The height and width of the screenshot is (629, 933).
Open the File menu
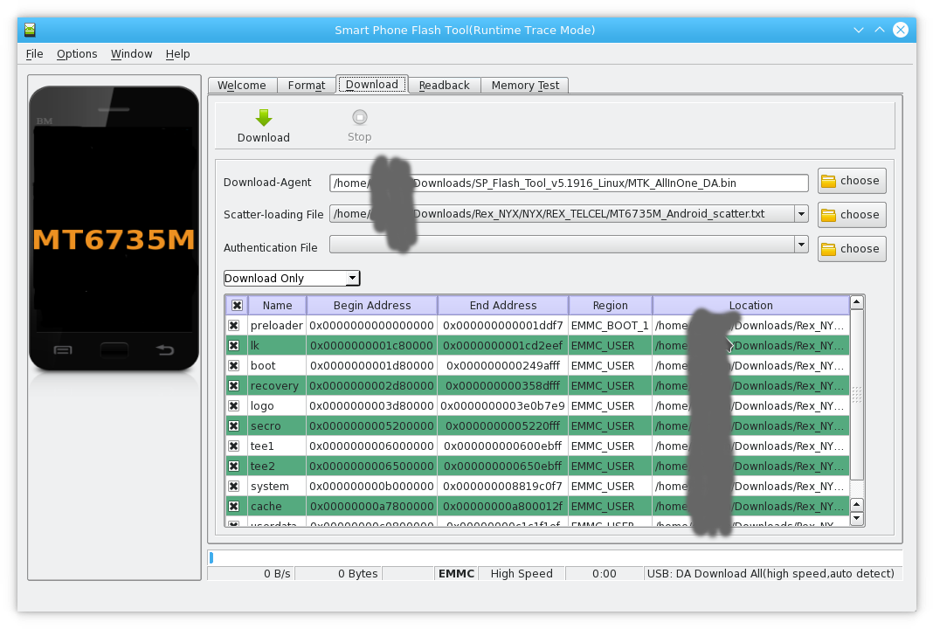point(35,53)
